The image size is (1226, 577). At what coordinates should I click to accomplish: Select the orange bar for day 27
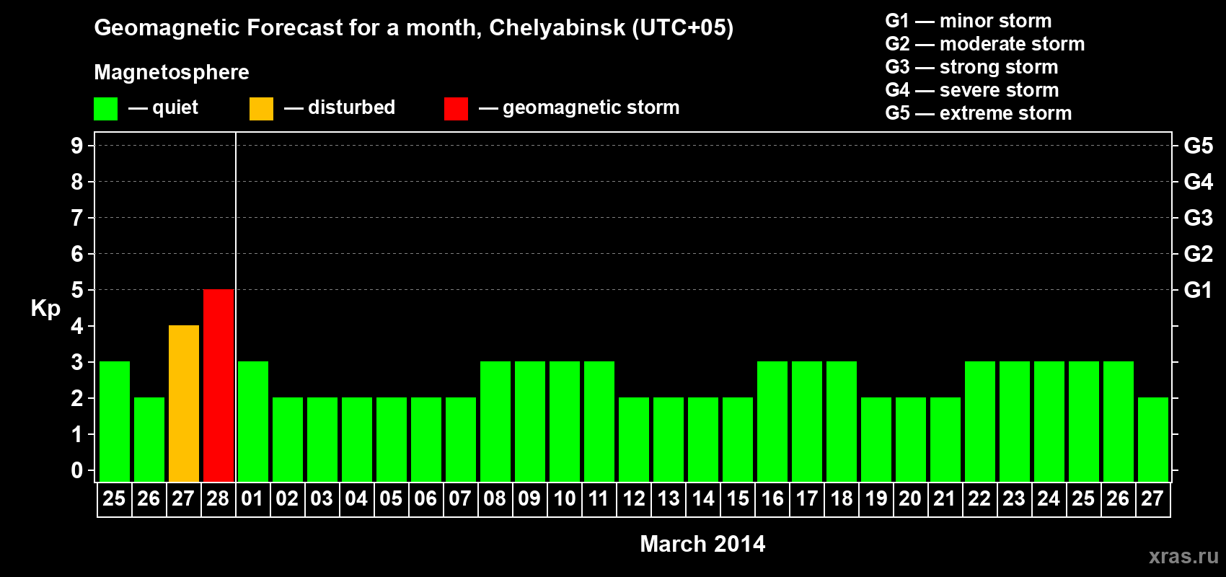pyautogui.click(x=184, y=403)
